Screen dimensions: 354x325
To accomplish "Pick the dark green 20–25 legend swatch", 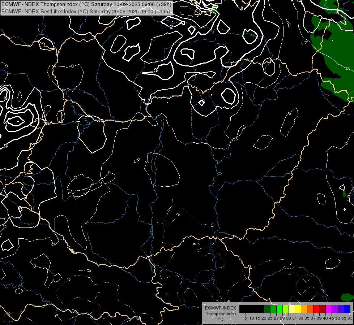I will 267,309.
